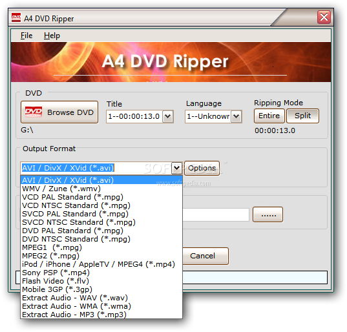Image resolution: width=347 pixels, height=332 pixels.
Task: Pick Flash Video (*.flv) format
Action: pos(101,281)
